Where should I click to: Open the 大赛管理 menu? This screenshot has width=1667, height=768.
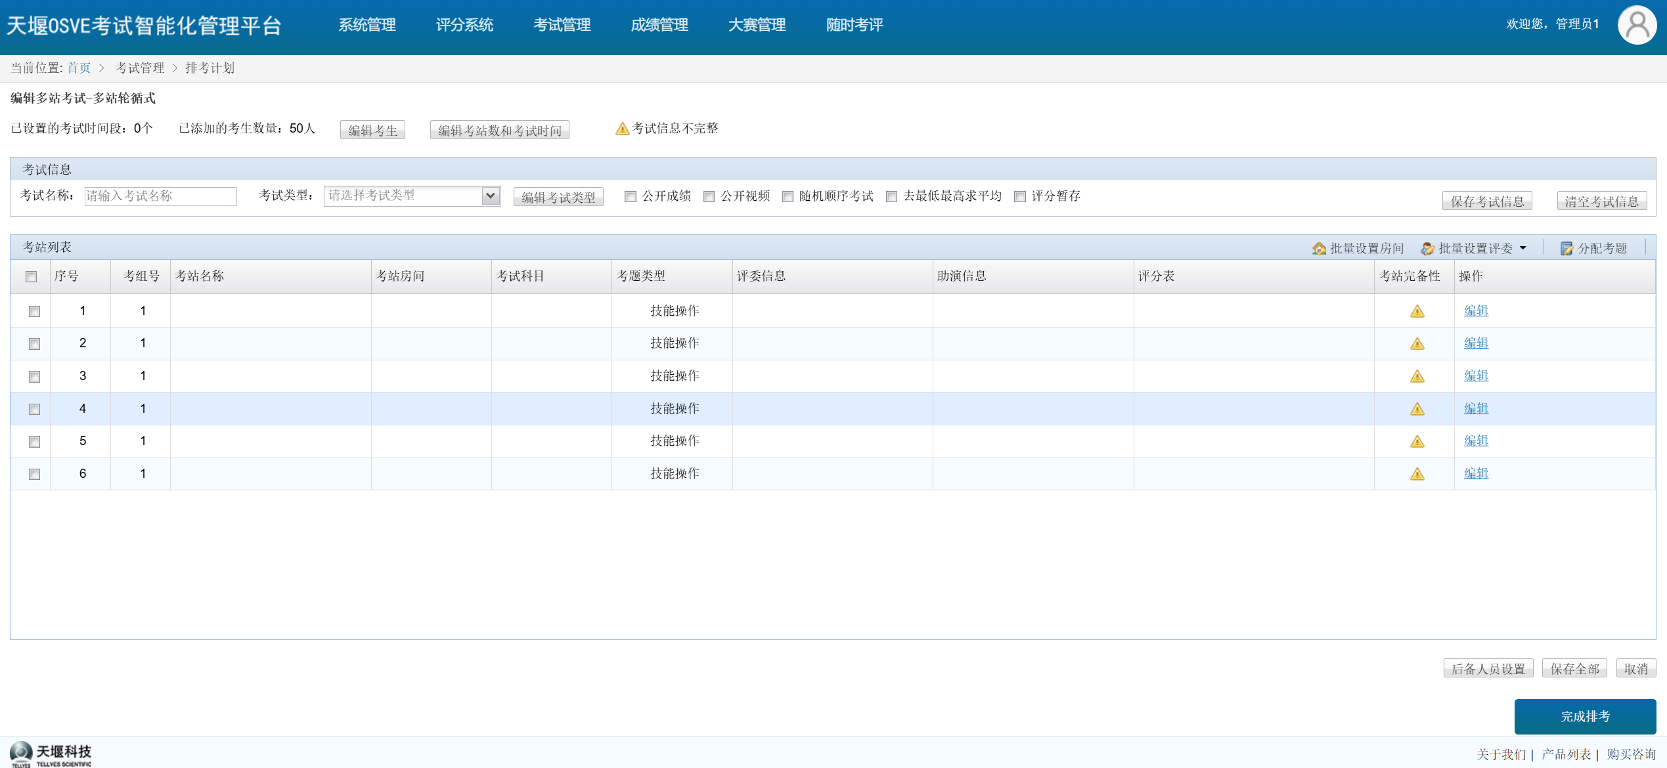(x=757, y=25)
